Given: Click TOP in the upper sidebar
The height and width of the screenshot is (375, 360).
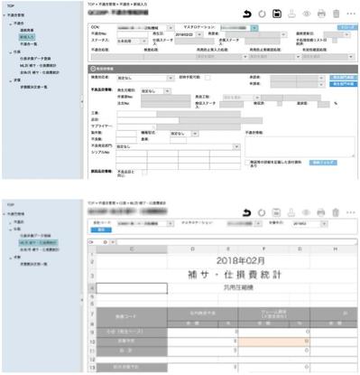Looking at the screenshot, I should [11, 5].
